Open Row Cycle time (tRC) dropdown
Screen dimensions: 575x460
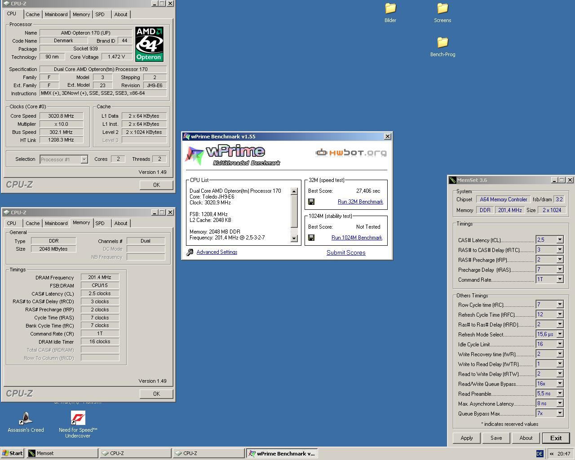pos(550,305)
